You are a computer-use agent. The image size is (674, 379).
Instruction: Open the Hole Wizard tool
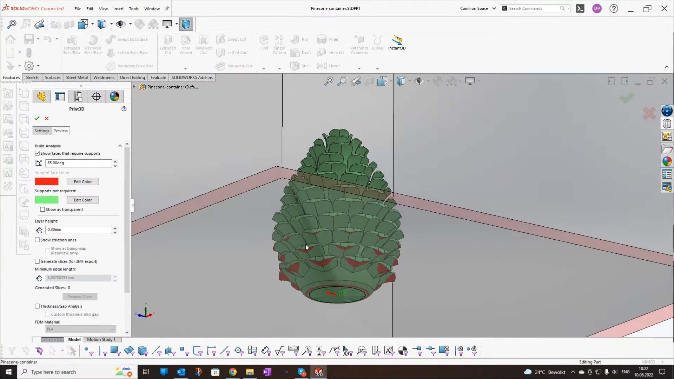(186, 45)
